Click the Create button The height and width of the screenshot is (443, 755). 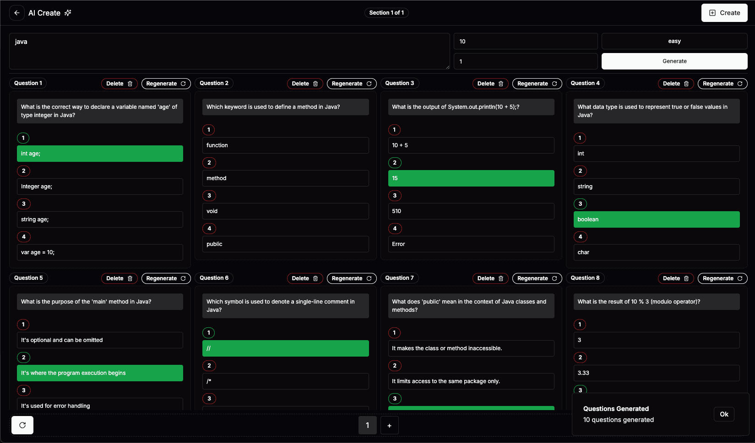click(724, 13)
